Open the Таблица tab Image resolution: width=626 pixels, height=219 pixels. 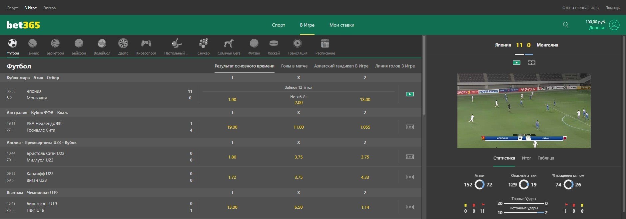(x=546, y=158)
